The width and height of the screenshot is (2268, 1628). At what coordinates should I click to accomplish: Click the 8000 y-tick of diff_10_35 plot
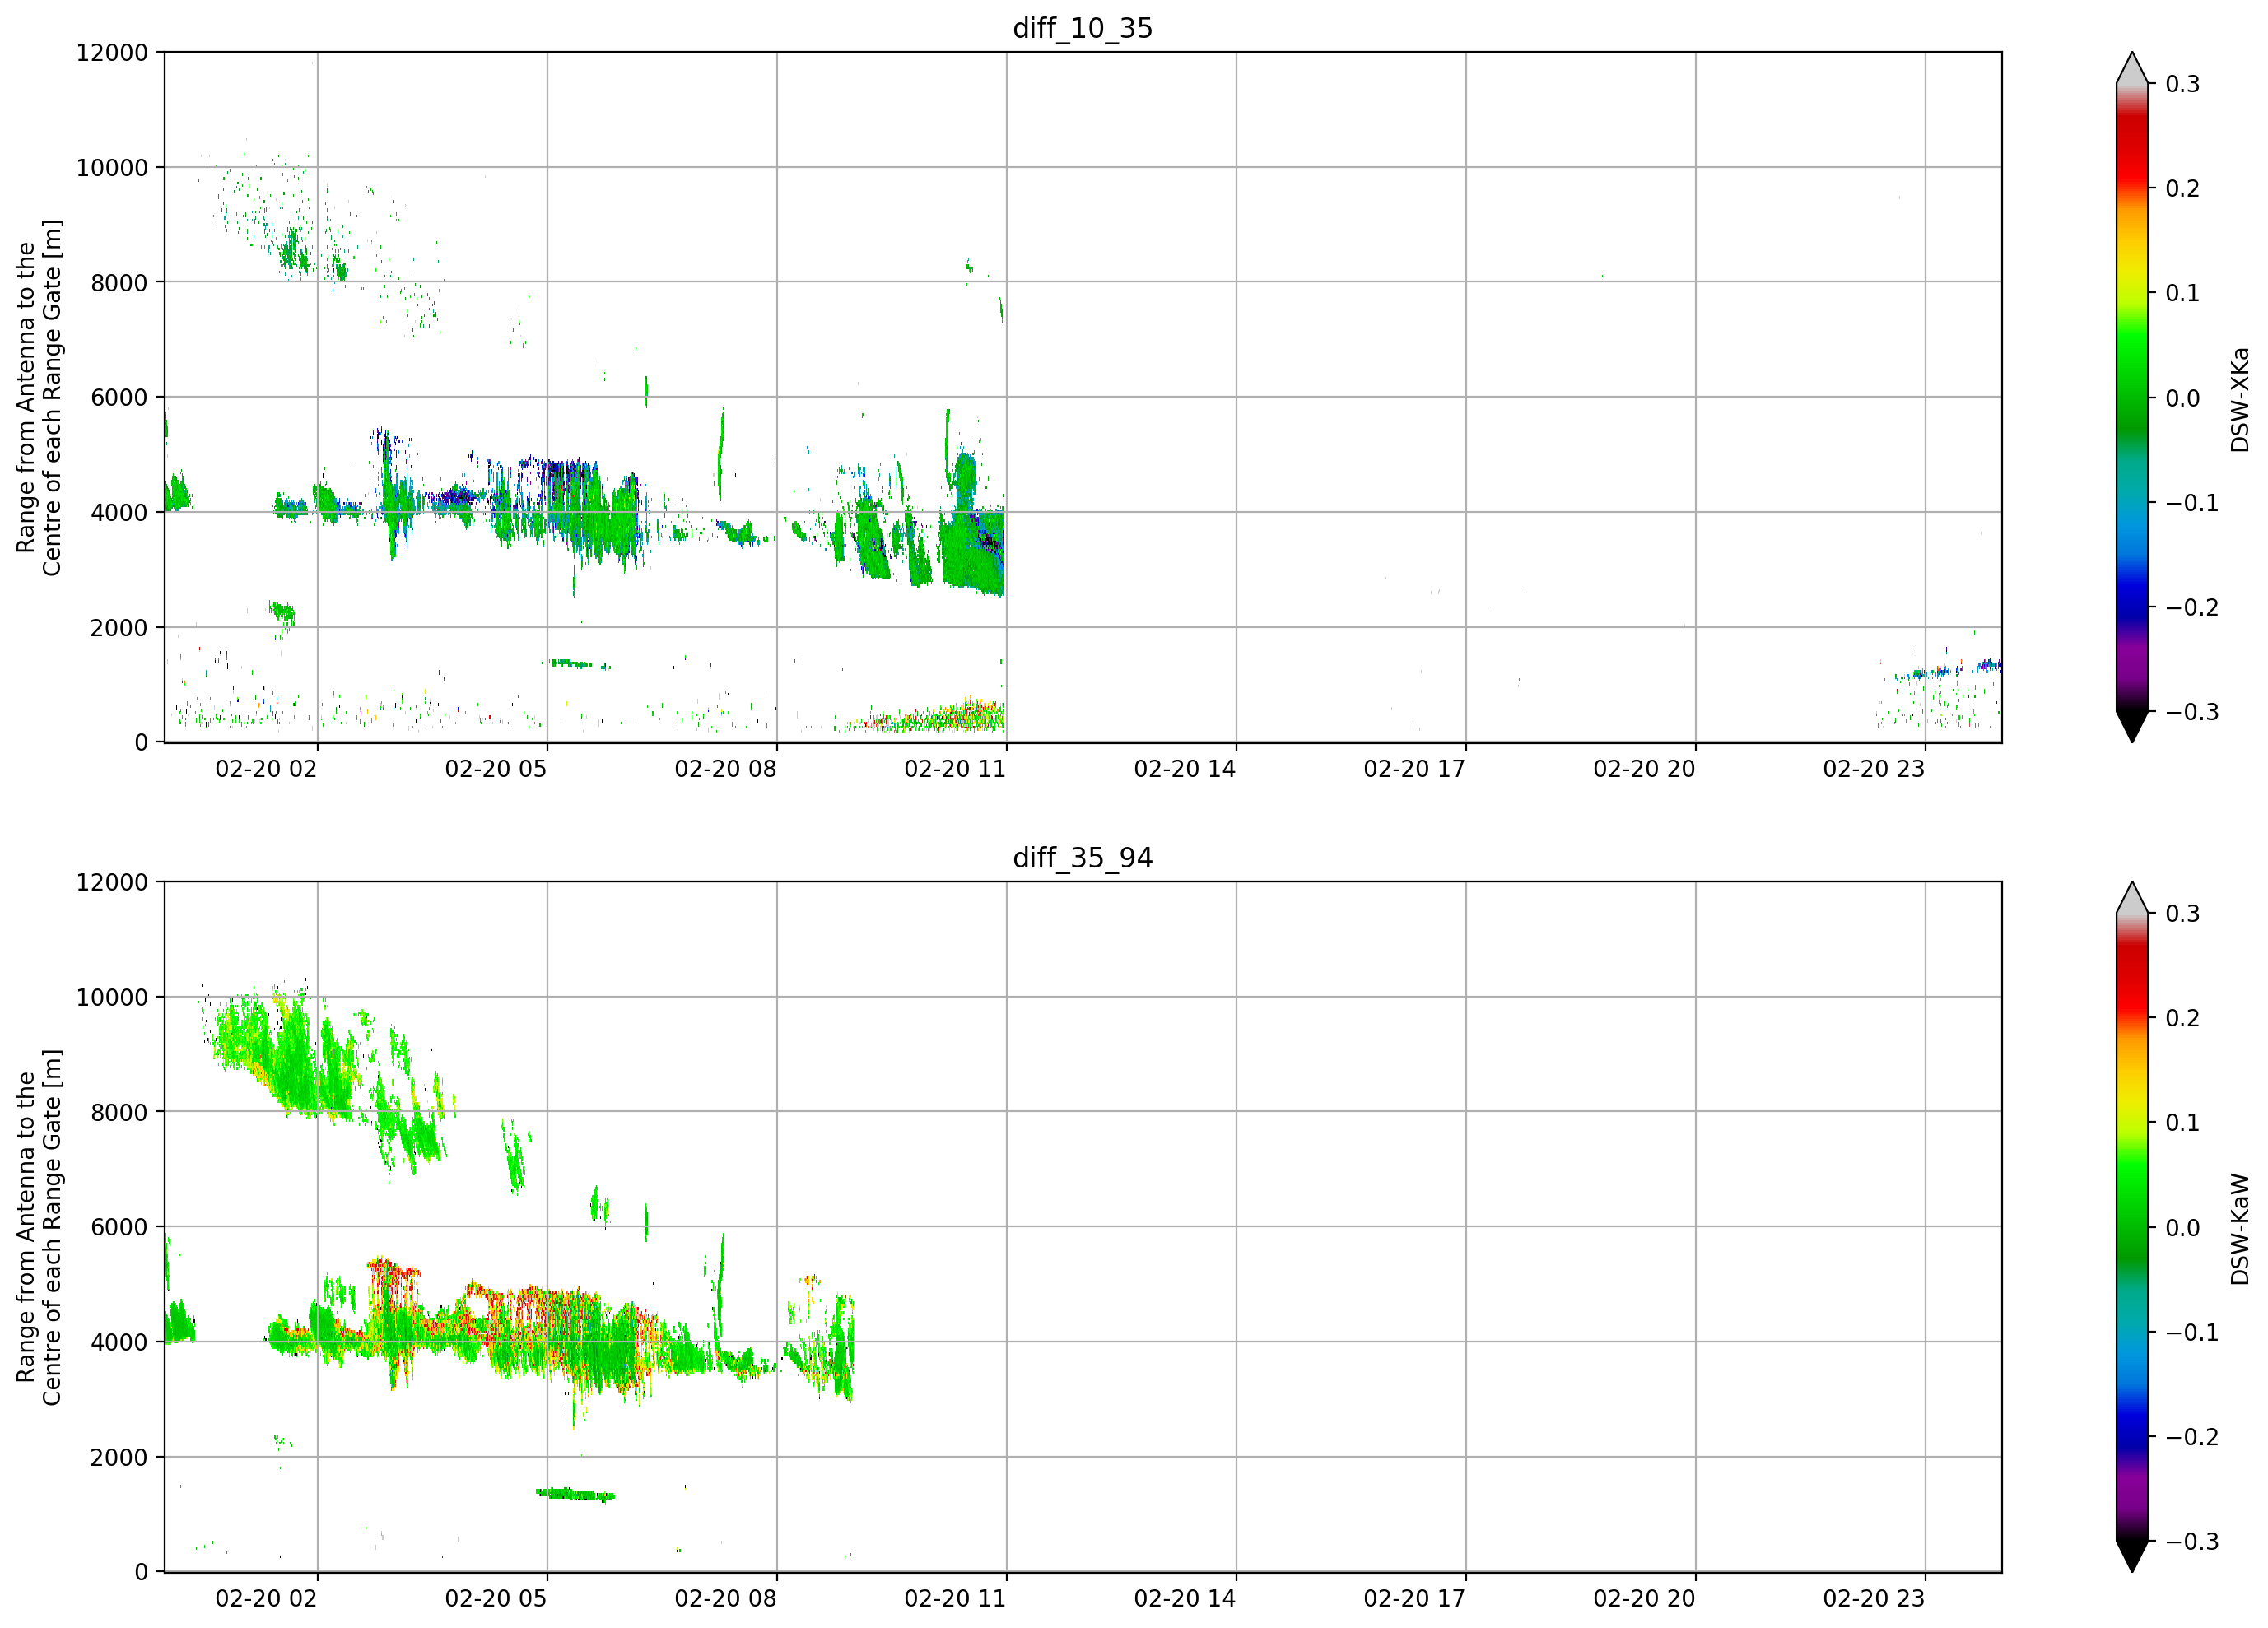tap(119, 283)
